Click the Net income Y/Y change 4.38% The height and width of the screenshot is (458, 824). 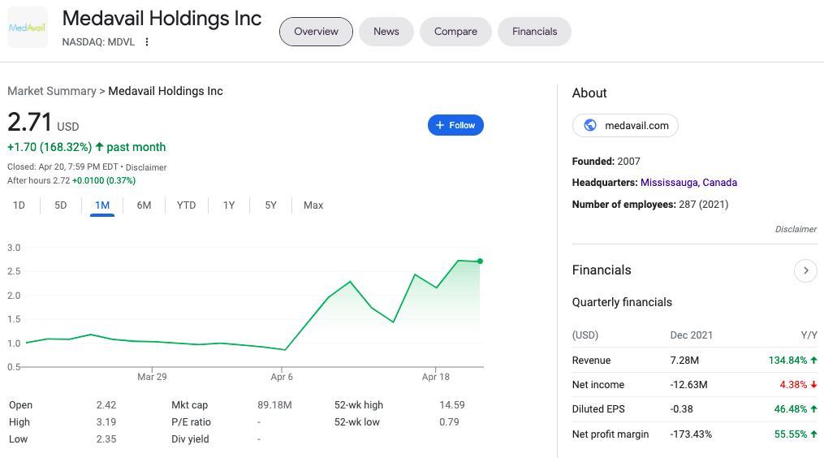(798, 384)
